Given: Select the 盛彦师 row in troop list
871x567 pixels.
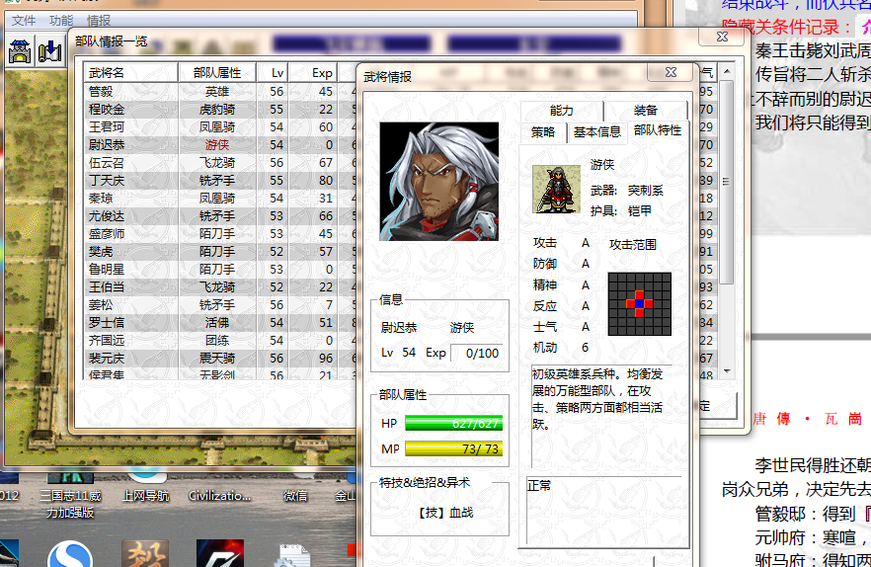Looking at the screenshot, I should pyautogui.click(x=220, y=233).
